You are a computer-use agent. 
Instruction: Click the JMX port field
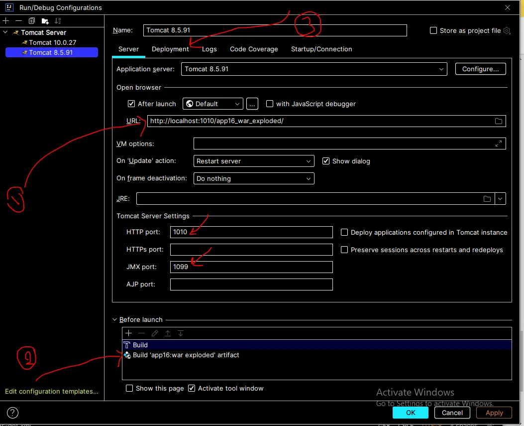pyautogui.click(x=251, y=267)
